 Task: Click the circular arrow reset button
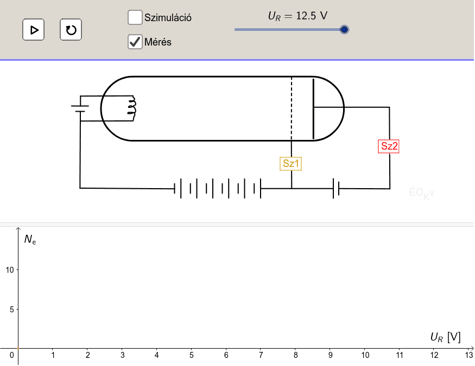tap(71, 30)
